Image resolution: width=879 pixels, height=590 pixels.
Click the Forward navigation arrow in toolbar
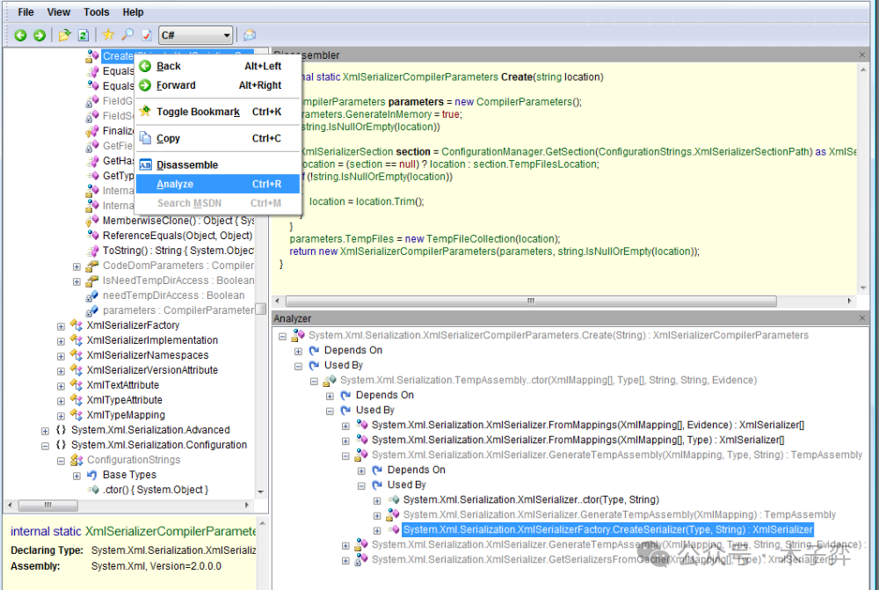pos(40,35)
